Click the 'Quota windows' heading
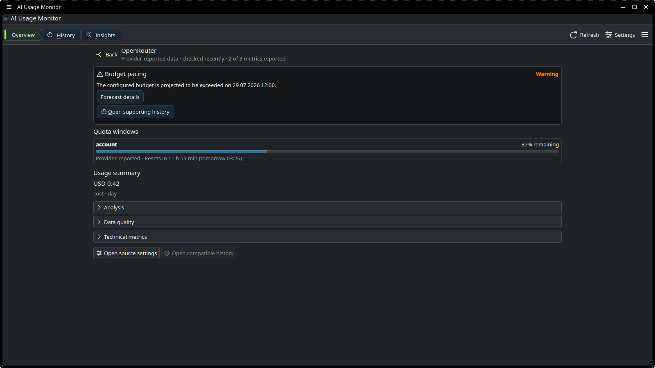Viewport: 655px width, 368px height. tap(116, 132)
